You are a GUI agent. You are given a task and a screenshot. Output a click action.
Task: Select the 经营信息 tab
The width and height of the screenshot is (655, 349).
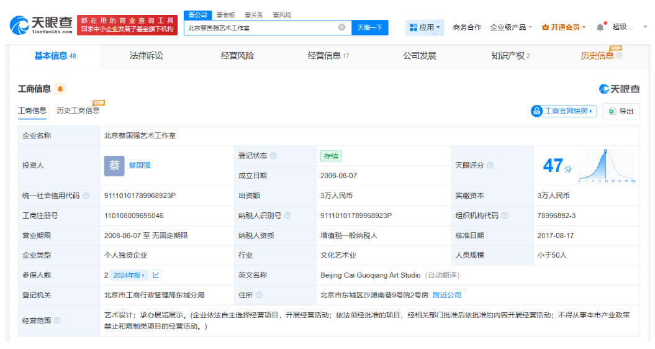328,56
